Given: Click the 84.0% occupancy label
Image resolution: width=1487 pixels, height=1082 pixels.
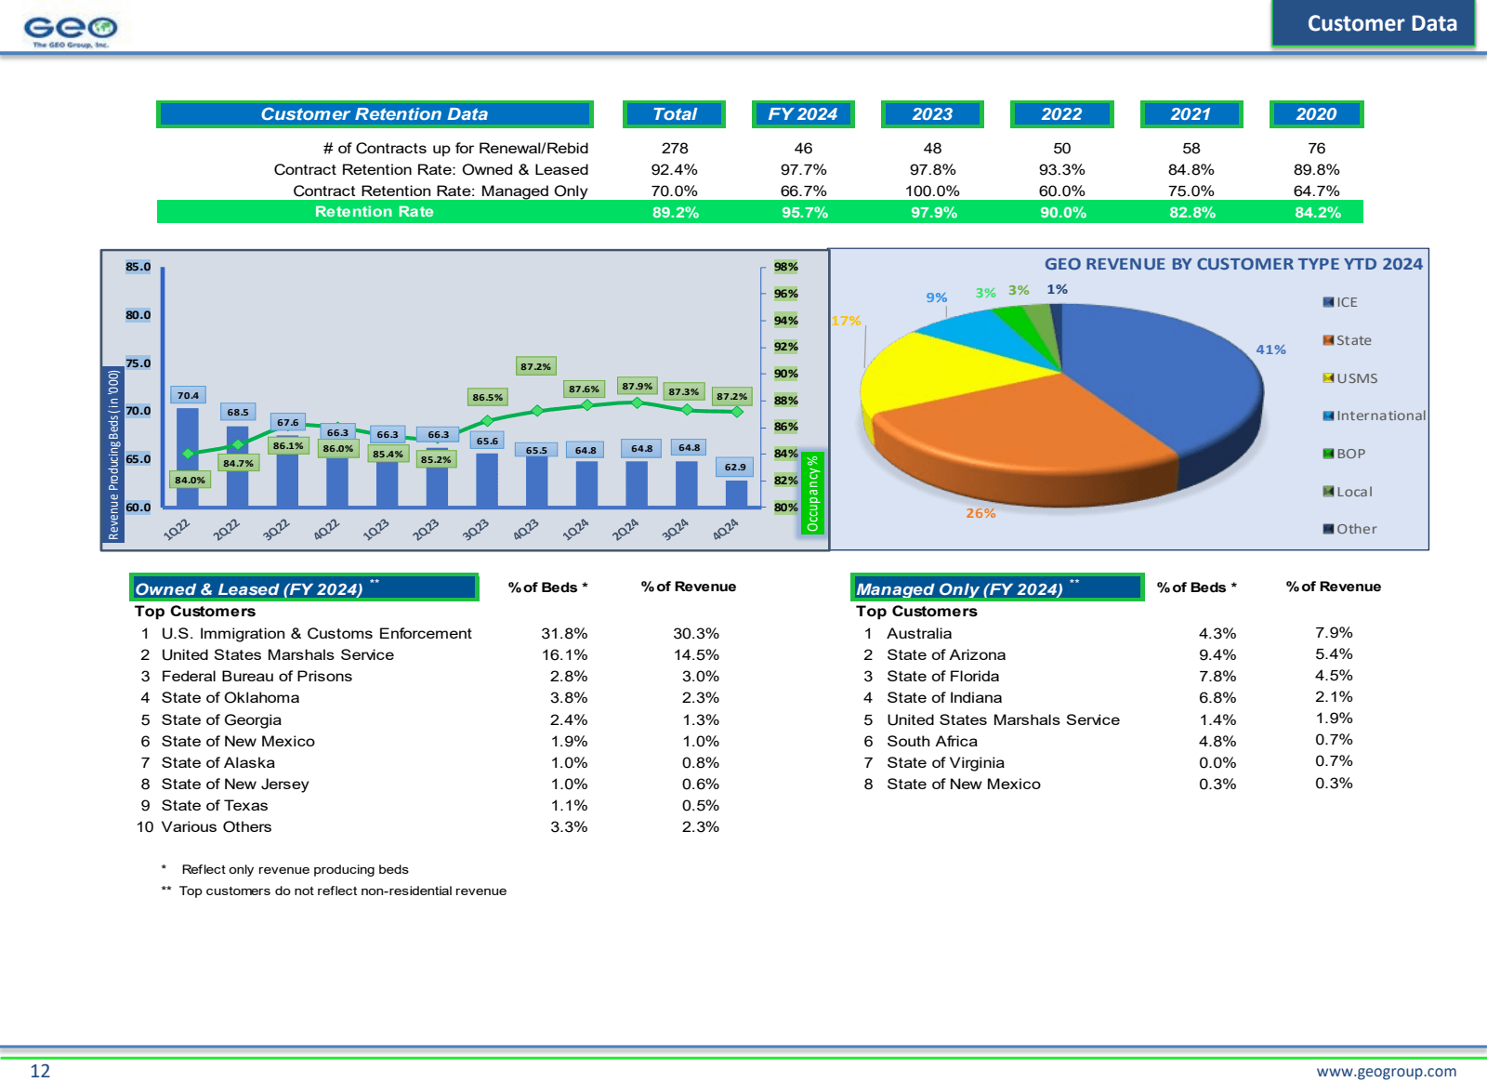Looking at the screenshot, I should coord(190,480).
